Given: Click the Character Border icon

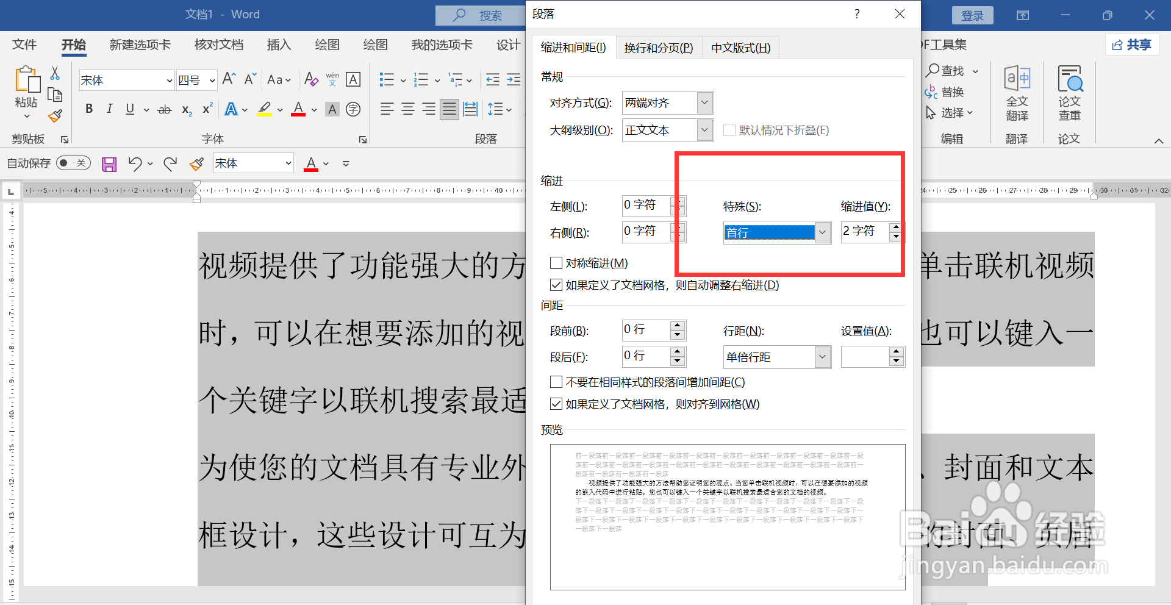Looking at the screenshot, I should point(353,79).
